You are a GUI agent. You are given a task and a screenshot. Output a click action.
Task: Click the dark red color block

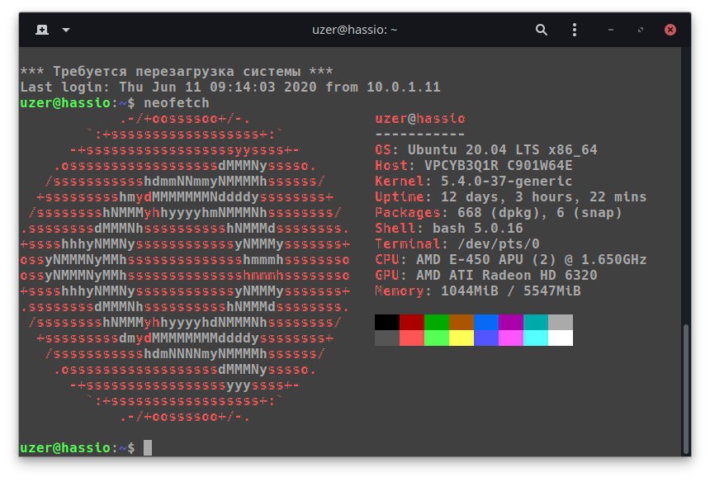click(412, 322)
